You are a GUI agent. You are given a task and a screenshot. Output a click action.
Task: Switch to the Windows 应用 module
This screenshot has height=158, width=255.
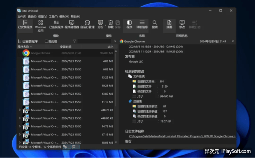point(40,26)
